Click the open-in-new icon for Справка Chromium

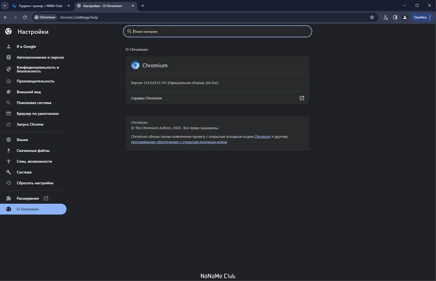[x=302, y=98]
